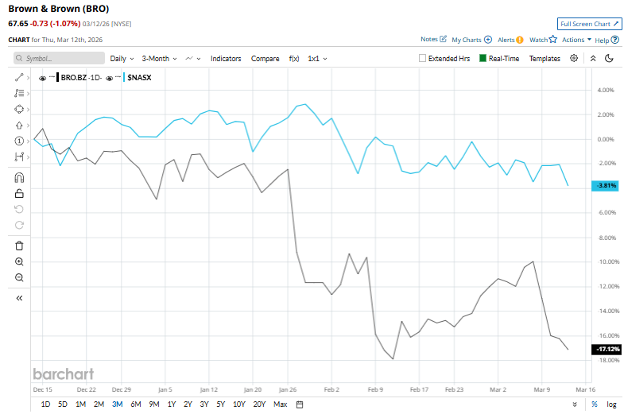624x414 pixels.
Task: Delete drawings with the trash icon
Action: [19, 246]
